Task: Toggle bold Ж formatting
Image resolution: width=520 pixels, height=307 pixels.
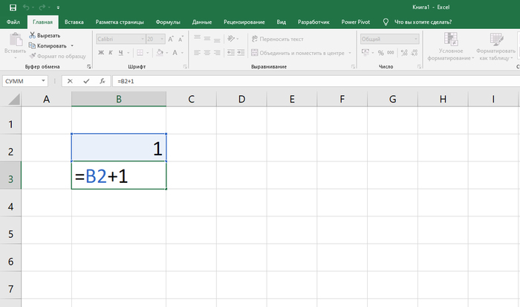Action: coord(101,53)
